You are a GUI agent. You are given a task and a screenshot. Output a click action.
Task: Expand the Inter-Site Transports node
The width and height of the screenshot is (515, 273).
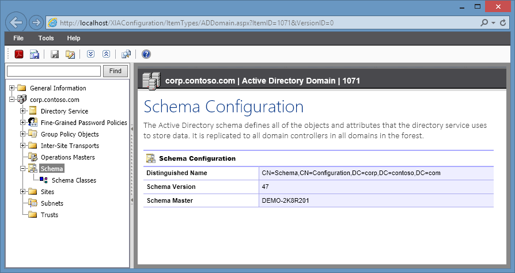pyautogui.click(x=22, y=145)
